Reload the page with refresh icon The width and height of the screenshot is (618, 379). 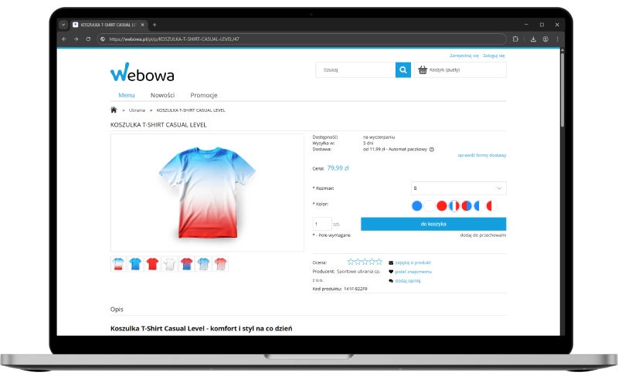88,39
